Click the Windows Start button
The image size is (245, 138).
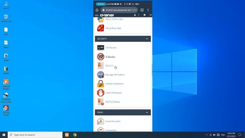4,135
